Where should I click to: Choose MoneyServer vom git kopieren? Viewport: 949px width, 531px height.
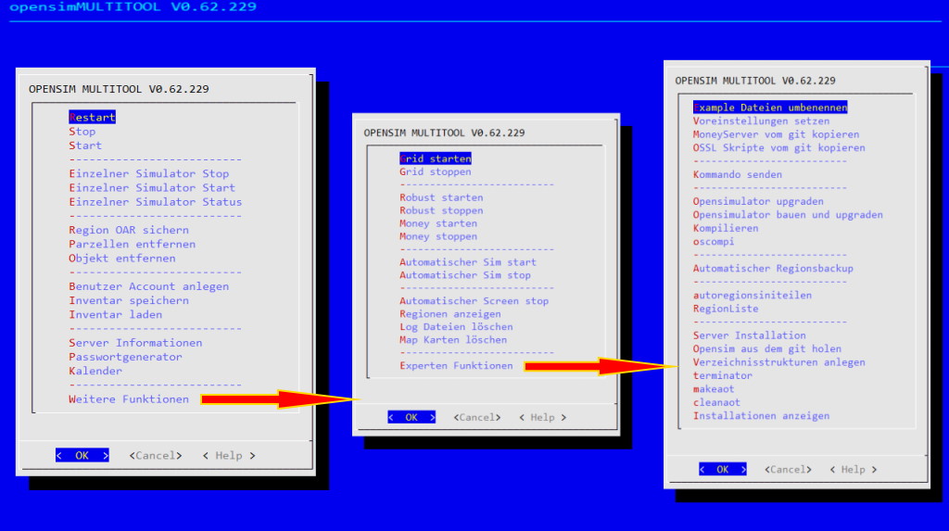(776, 134)
